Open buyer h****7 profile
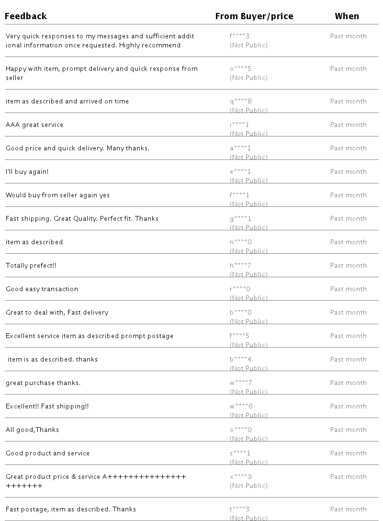This screenshot has width=383, height=521. [240, 265]
